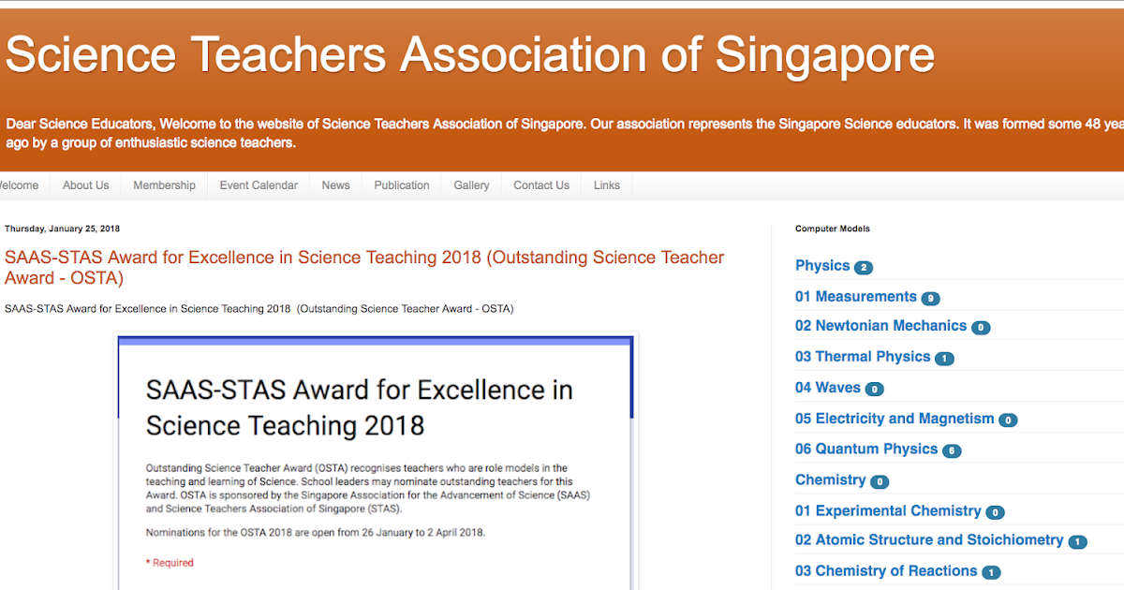
Task: Click the badge beside 01 Measurements
Action: click(x=930, y=297)
